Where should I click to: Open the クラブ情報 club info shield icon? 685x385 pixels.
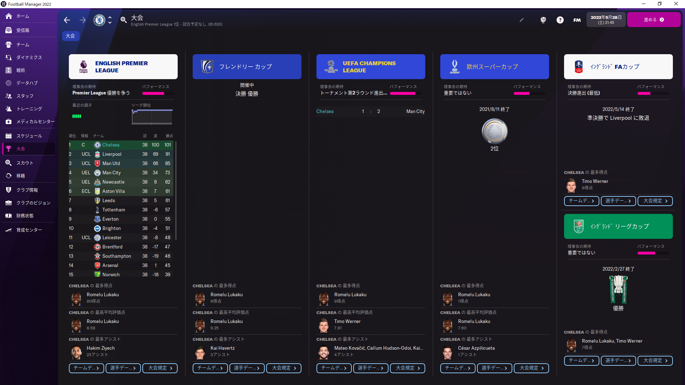[x=9, y=190]
